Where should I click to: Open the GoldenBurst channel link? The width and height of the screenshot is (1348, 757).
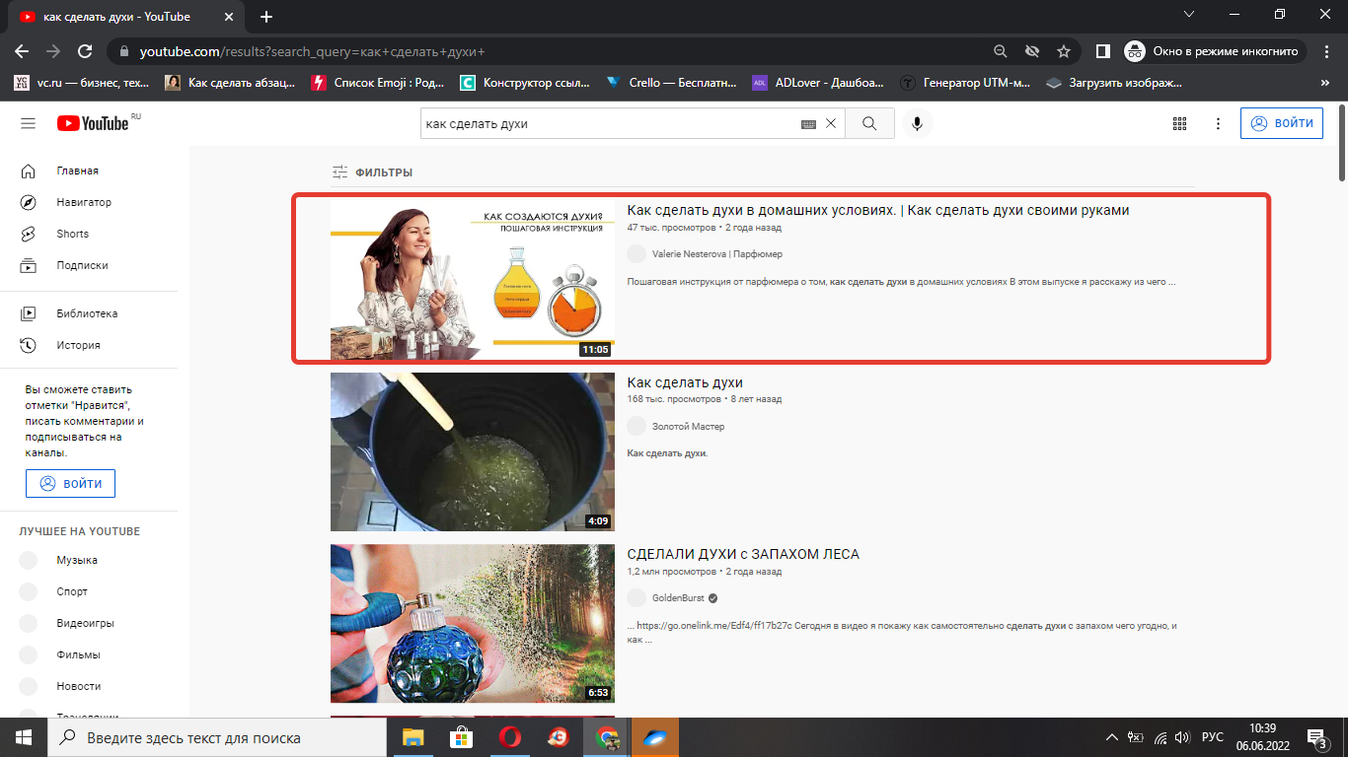[x=678, y=598]
